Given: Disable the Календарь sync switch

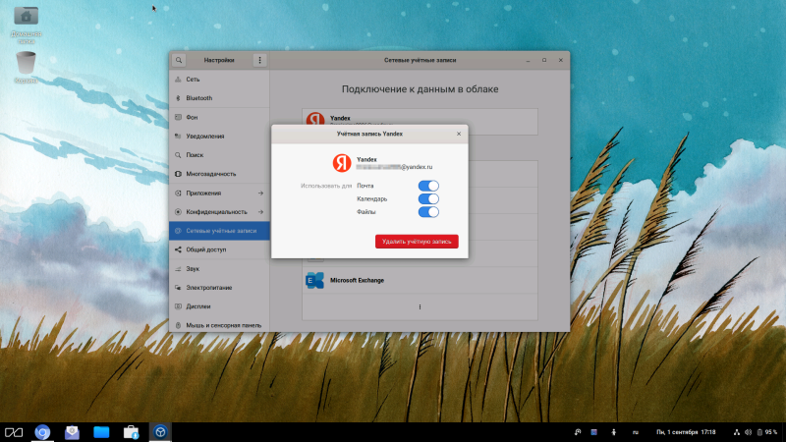Looking at the screenshot, I should [x=428, y=198].
